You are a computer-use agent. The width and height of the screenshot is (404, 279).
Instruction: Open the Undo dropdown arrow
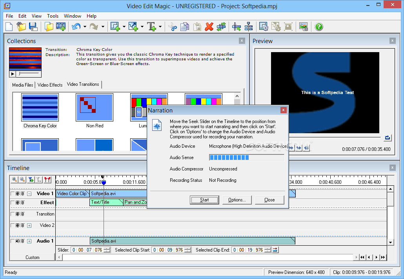[x=84, y=27]
